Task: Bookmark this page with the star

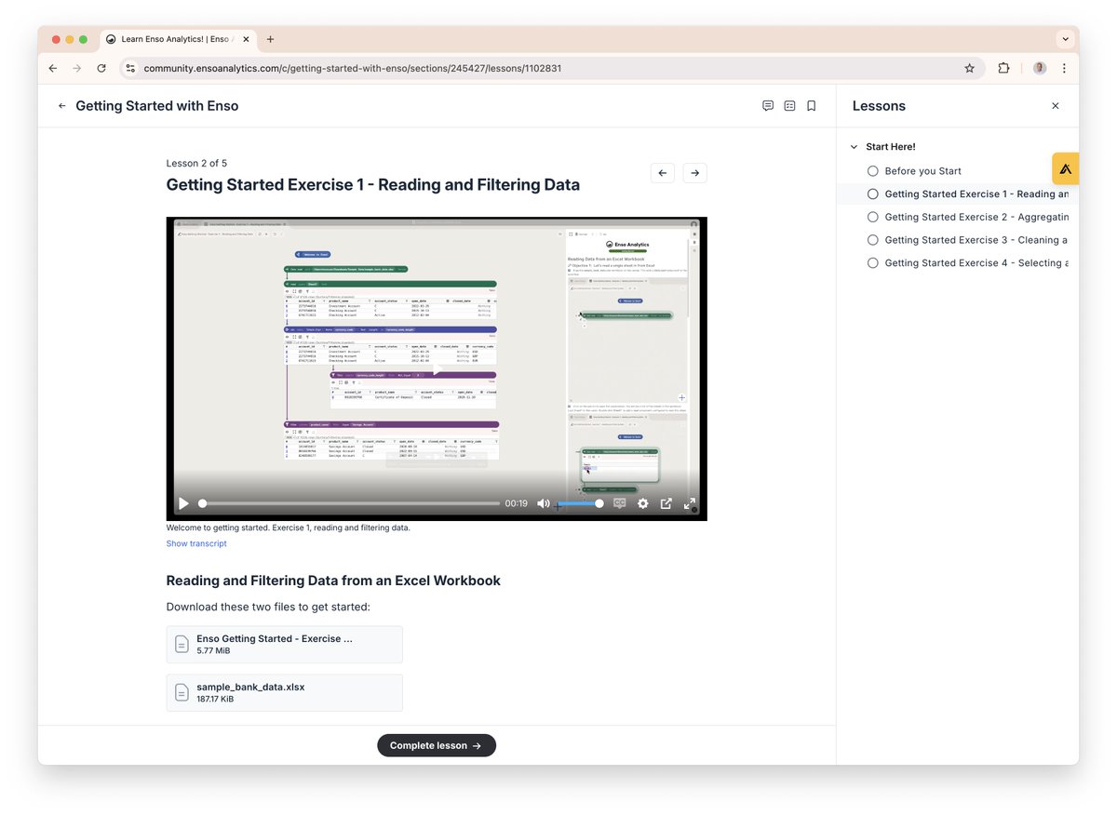Action: (969, 68)
